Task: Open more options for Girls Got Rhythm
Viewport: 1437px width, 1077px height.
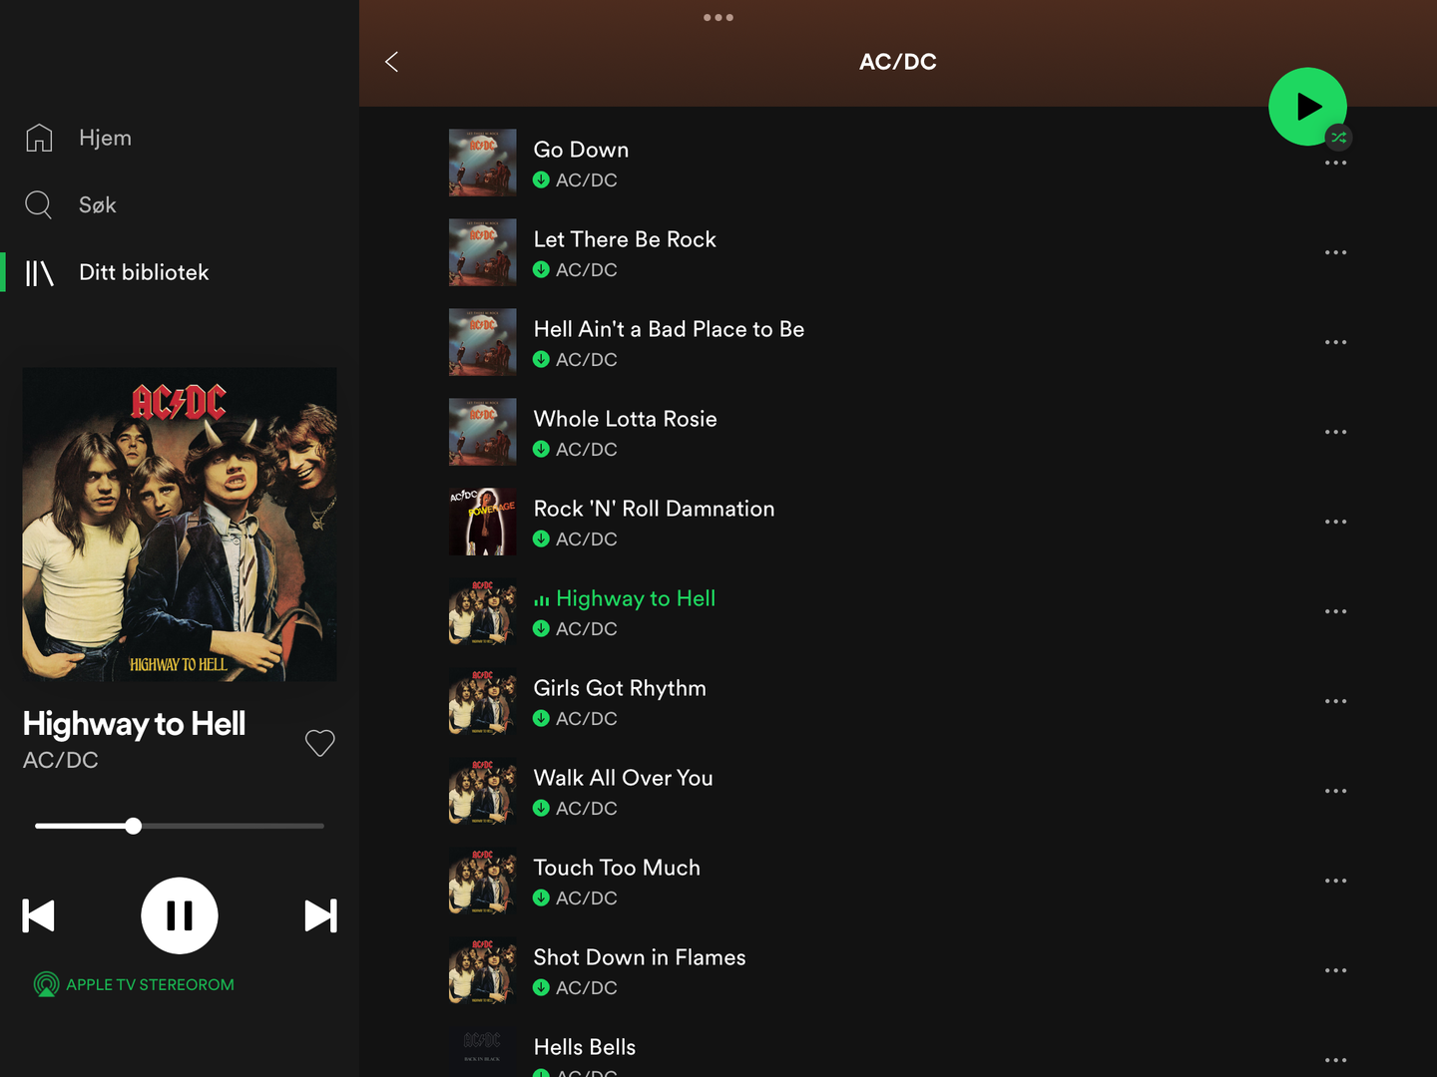Action: (x=1335, y=701)
